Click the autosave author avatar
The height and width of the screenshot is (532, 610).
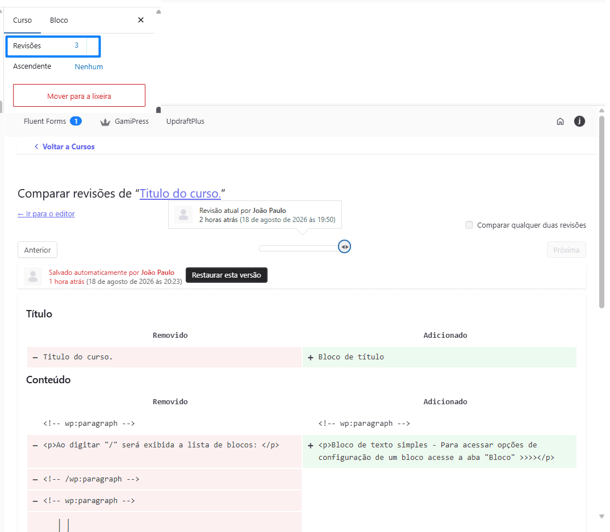[33, 277]
